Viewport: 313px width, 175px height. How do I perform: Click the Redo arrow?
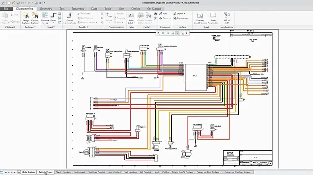29,3
